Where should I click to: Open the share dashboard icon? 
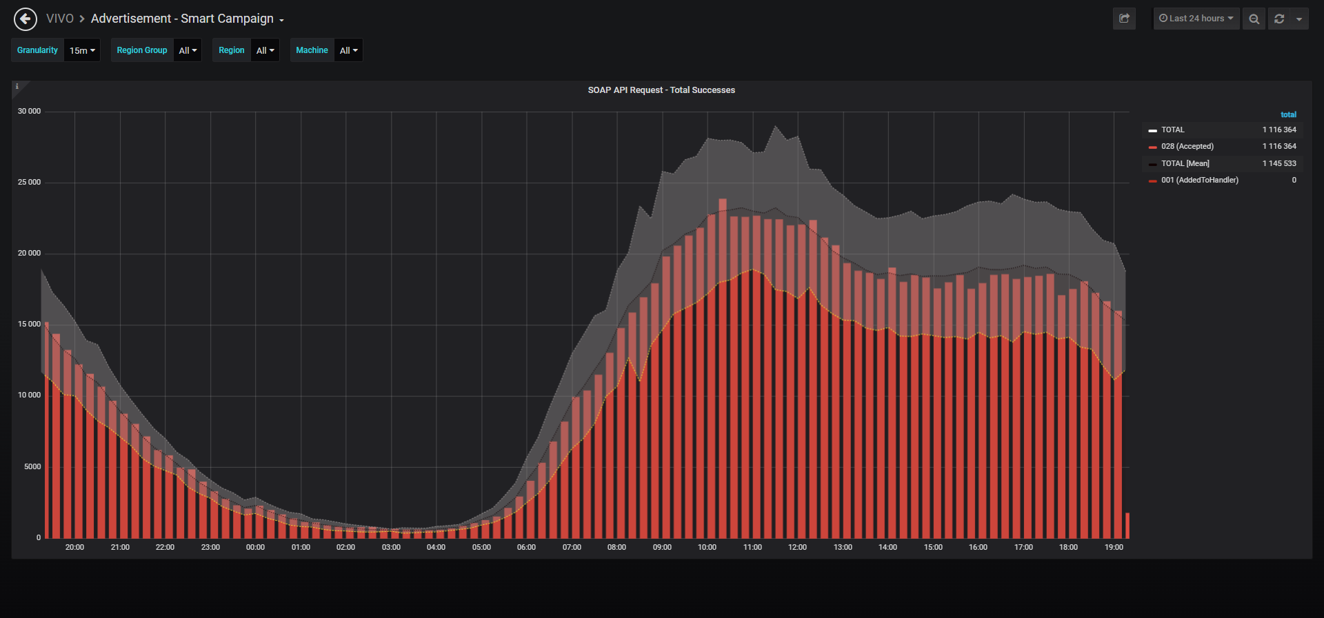(x=1124, y=19)
